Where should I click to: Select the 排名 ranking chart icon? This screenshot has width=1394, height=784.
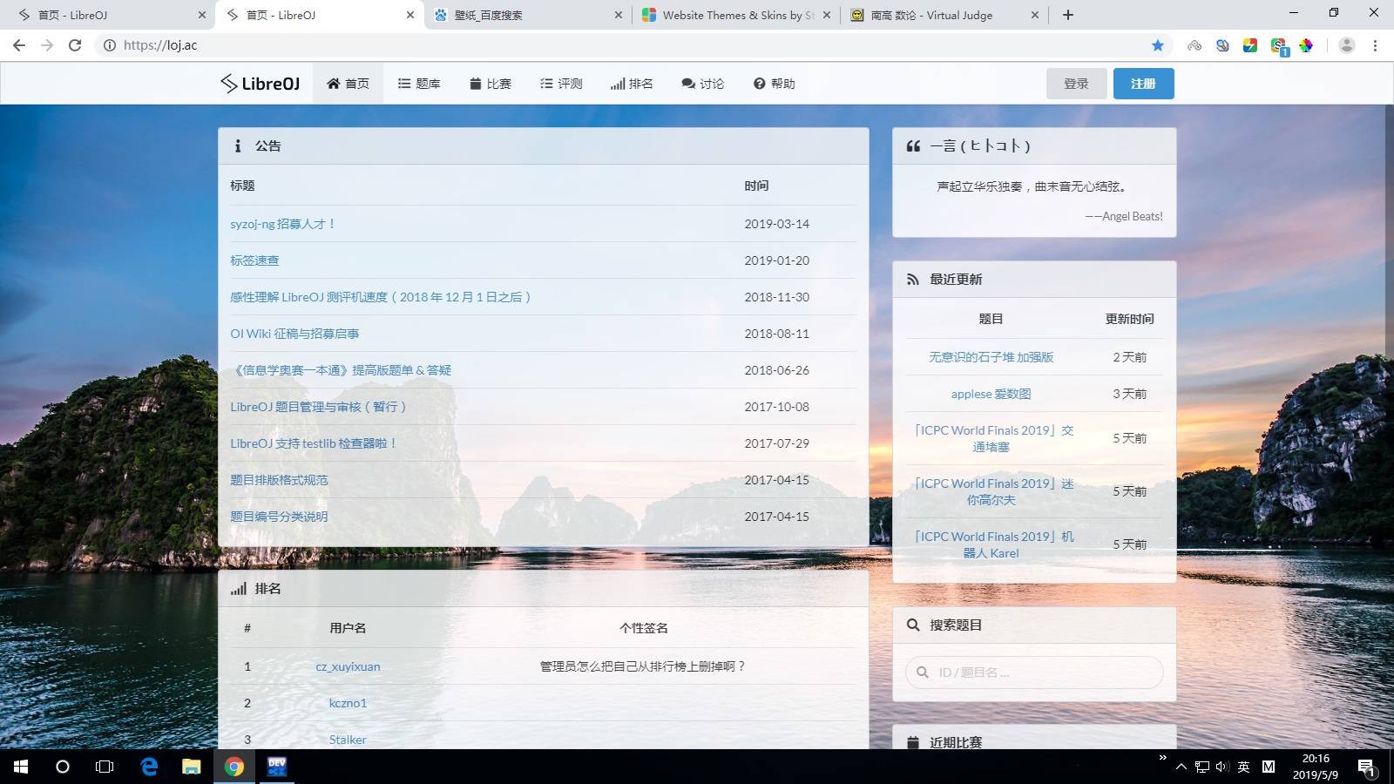point(619,83)
